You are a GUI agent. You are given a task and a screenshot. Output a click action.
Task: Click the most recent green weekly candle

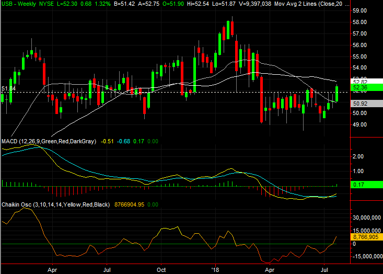(x=337, y=94)
